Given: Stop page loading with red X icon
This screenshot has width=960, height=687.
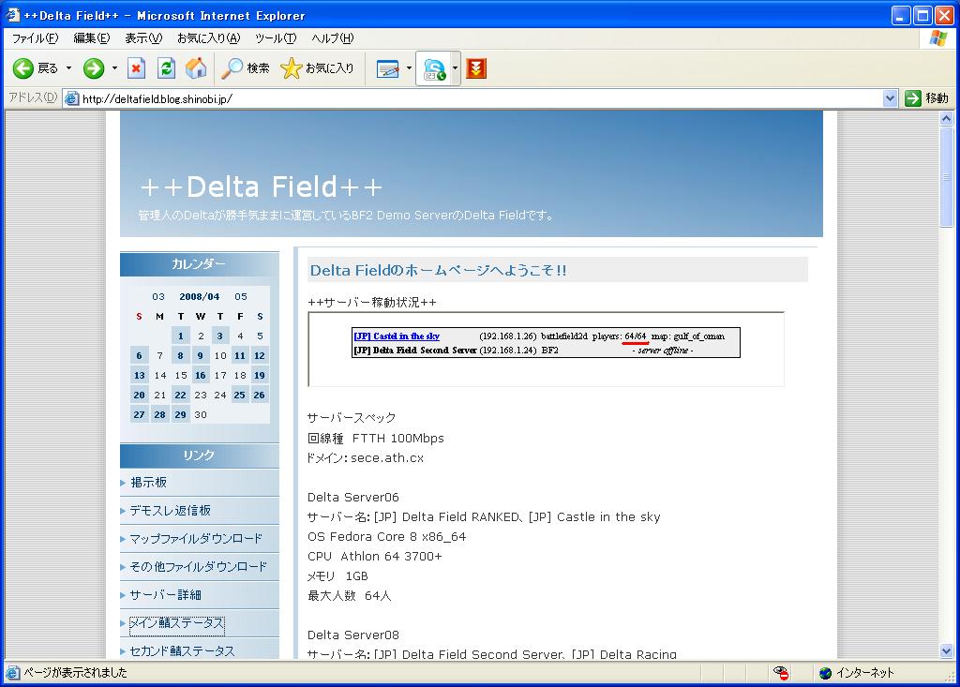Looking at the screenshot, I should (136, 68).
